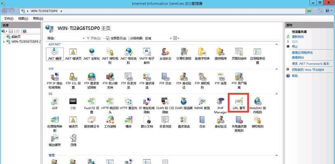
Task: Open the address bar path arrow
Action: click(61, 11)
